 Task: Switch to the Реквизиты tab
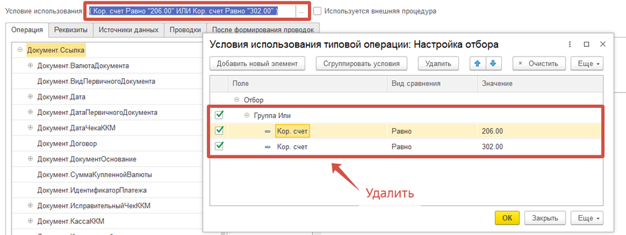71,30
